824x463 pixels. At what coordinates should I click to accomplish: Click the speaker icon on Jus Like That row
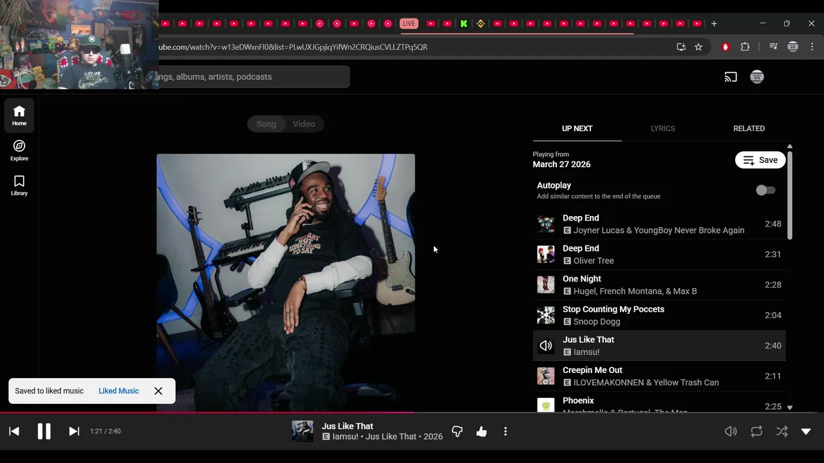tap(546, 346)
